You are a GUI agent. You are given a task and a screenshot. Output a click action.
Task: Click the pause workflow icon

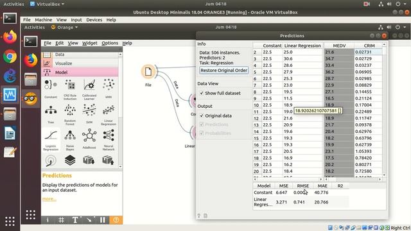(103, 220)
